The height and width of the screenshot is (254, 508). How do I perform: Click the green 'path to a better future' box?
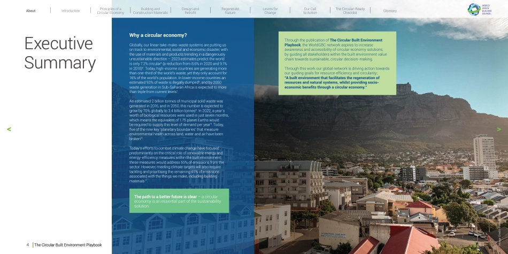point(179,201)
